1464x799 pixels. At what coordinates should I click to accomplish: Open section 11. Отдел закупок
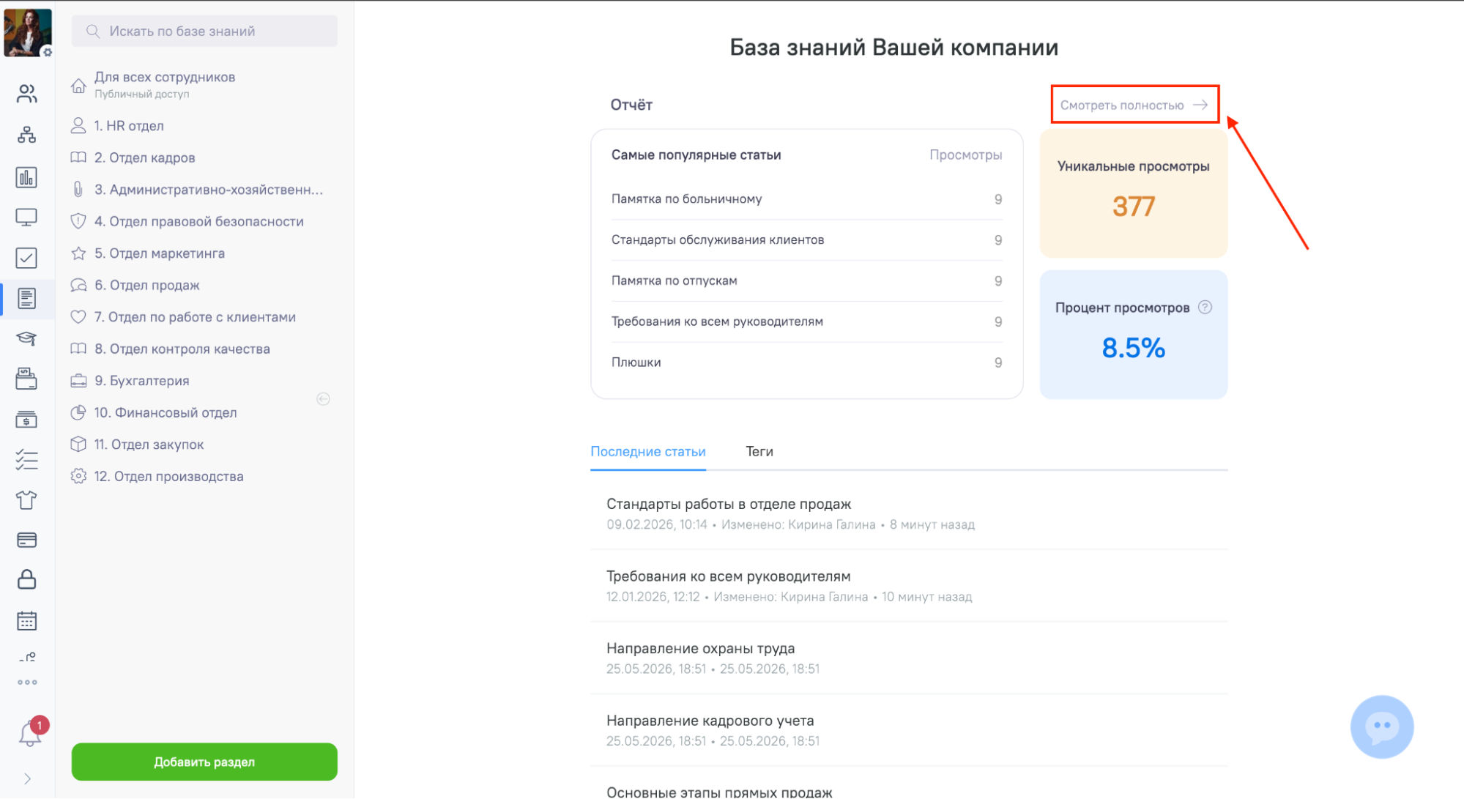tap(149, 445)
